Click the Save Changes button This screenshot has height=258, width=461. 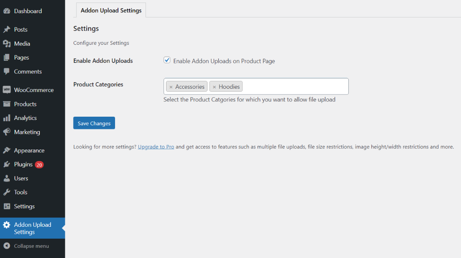coord(94,123)
